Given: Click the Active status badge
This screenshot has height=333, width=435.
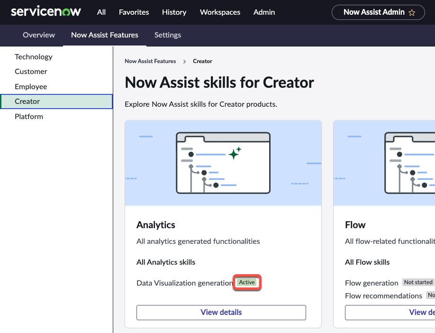Looking at the screenshot, I should [247, 282].
